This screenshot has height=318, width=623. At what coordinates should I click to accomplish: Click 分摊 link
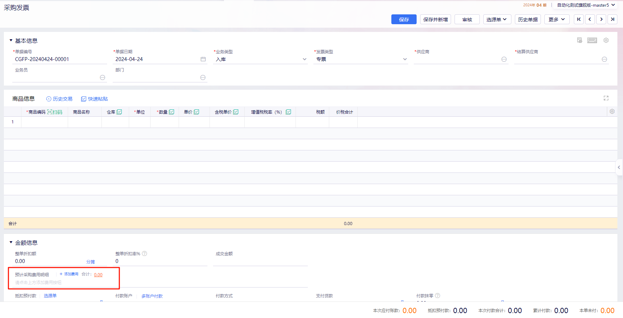tap(91, 262)
